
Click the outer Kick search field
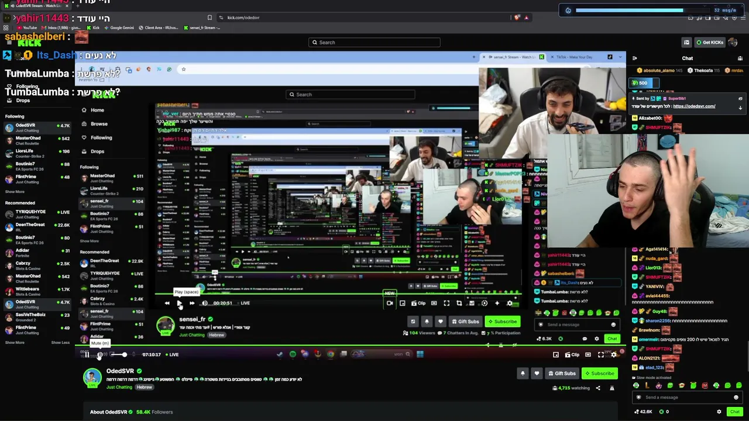[x=374, y=42]
